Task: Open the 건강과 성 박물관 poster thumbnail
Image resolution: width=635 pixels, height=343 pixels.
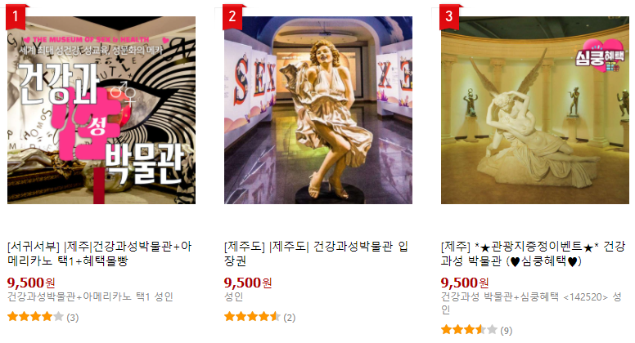Action: click(101, 110)
